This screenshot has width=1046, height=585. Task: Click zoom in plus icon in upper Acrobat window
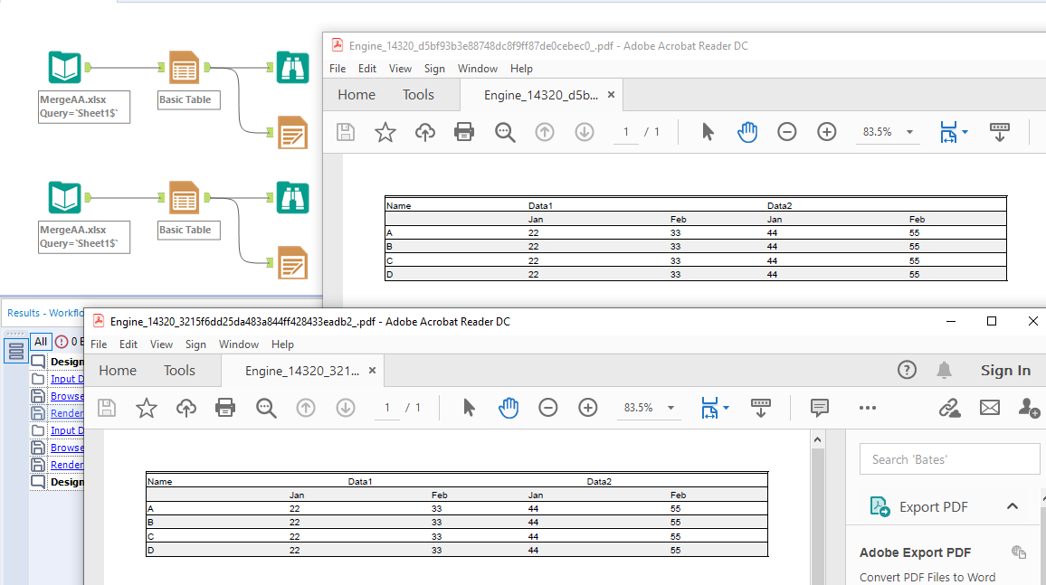(x=826, y=132)
